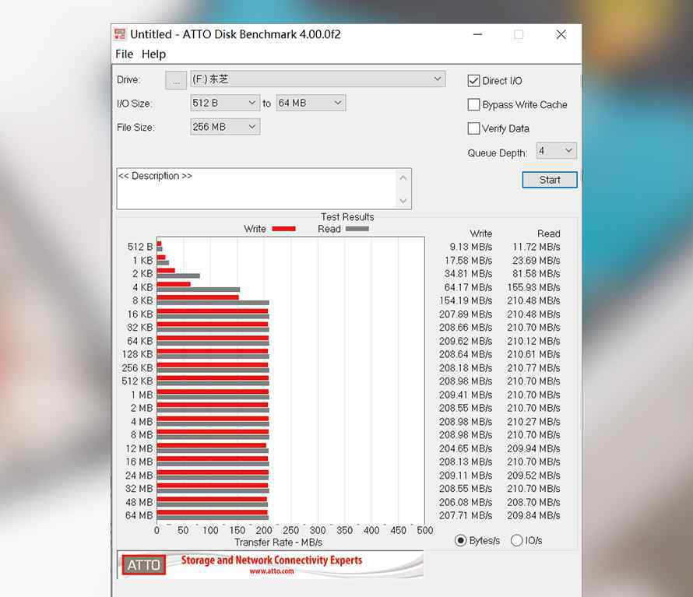Click the 209.84 MB/s read value
The height and width of the screenshot is (597, 693).
tap(533, 515)
